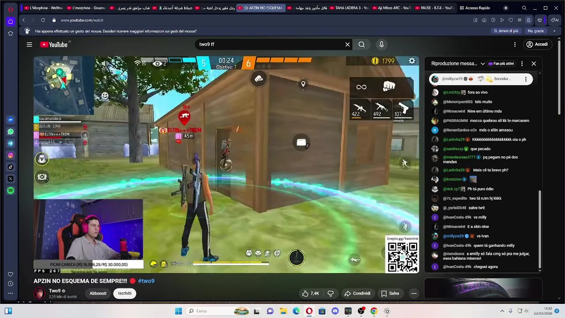Expand the Riproduzione messa chat mode dropdown

click(458, 64)
